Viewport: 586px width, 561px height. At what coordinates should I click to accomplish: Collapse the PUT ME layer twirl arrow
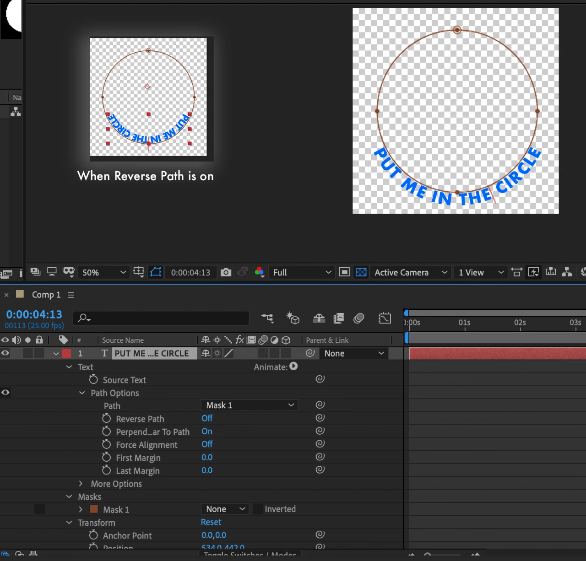[x=56, y=354]
